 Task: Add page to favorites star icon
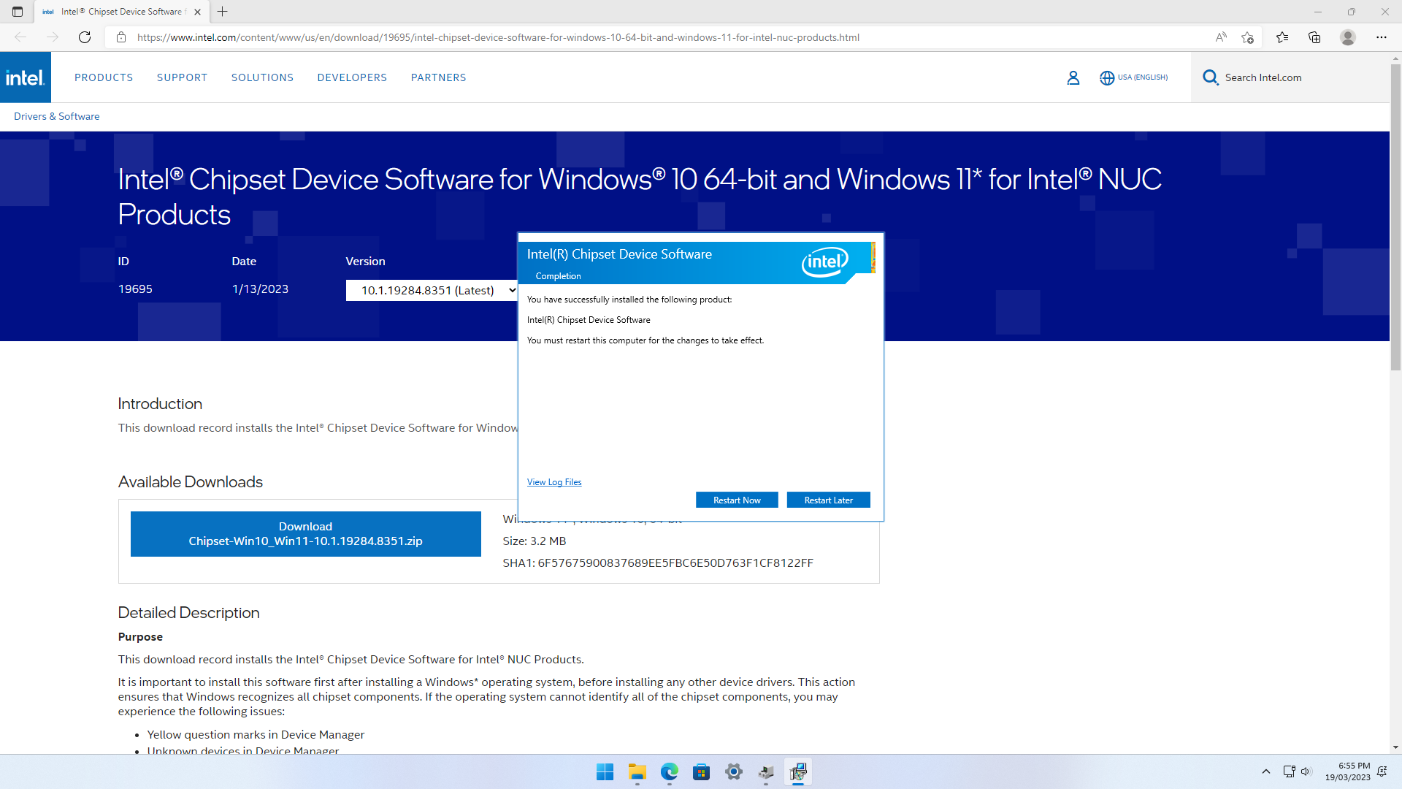[x=1247, y=37]
